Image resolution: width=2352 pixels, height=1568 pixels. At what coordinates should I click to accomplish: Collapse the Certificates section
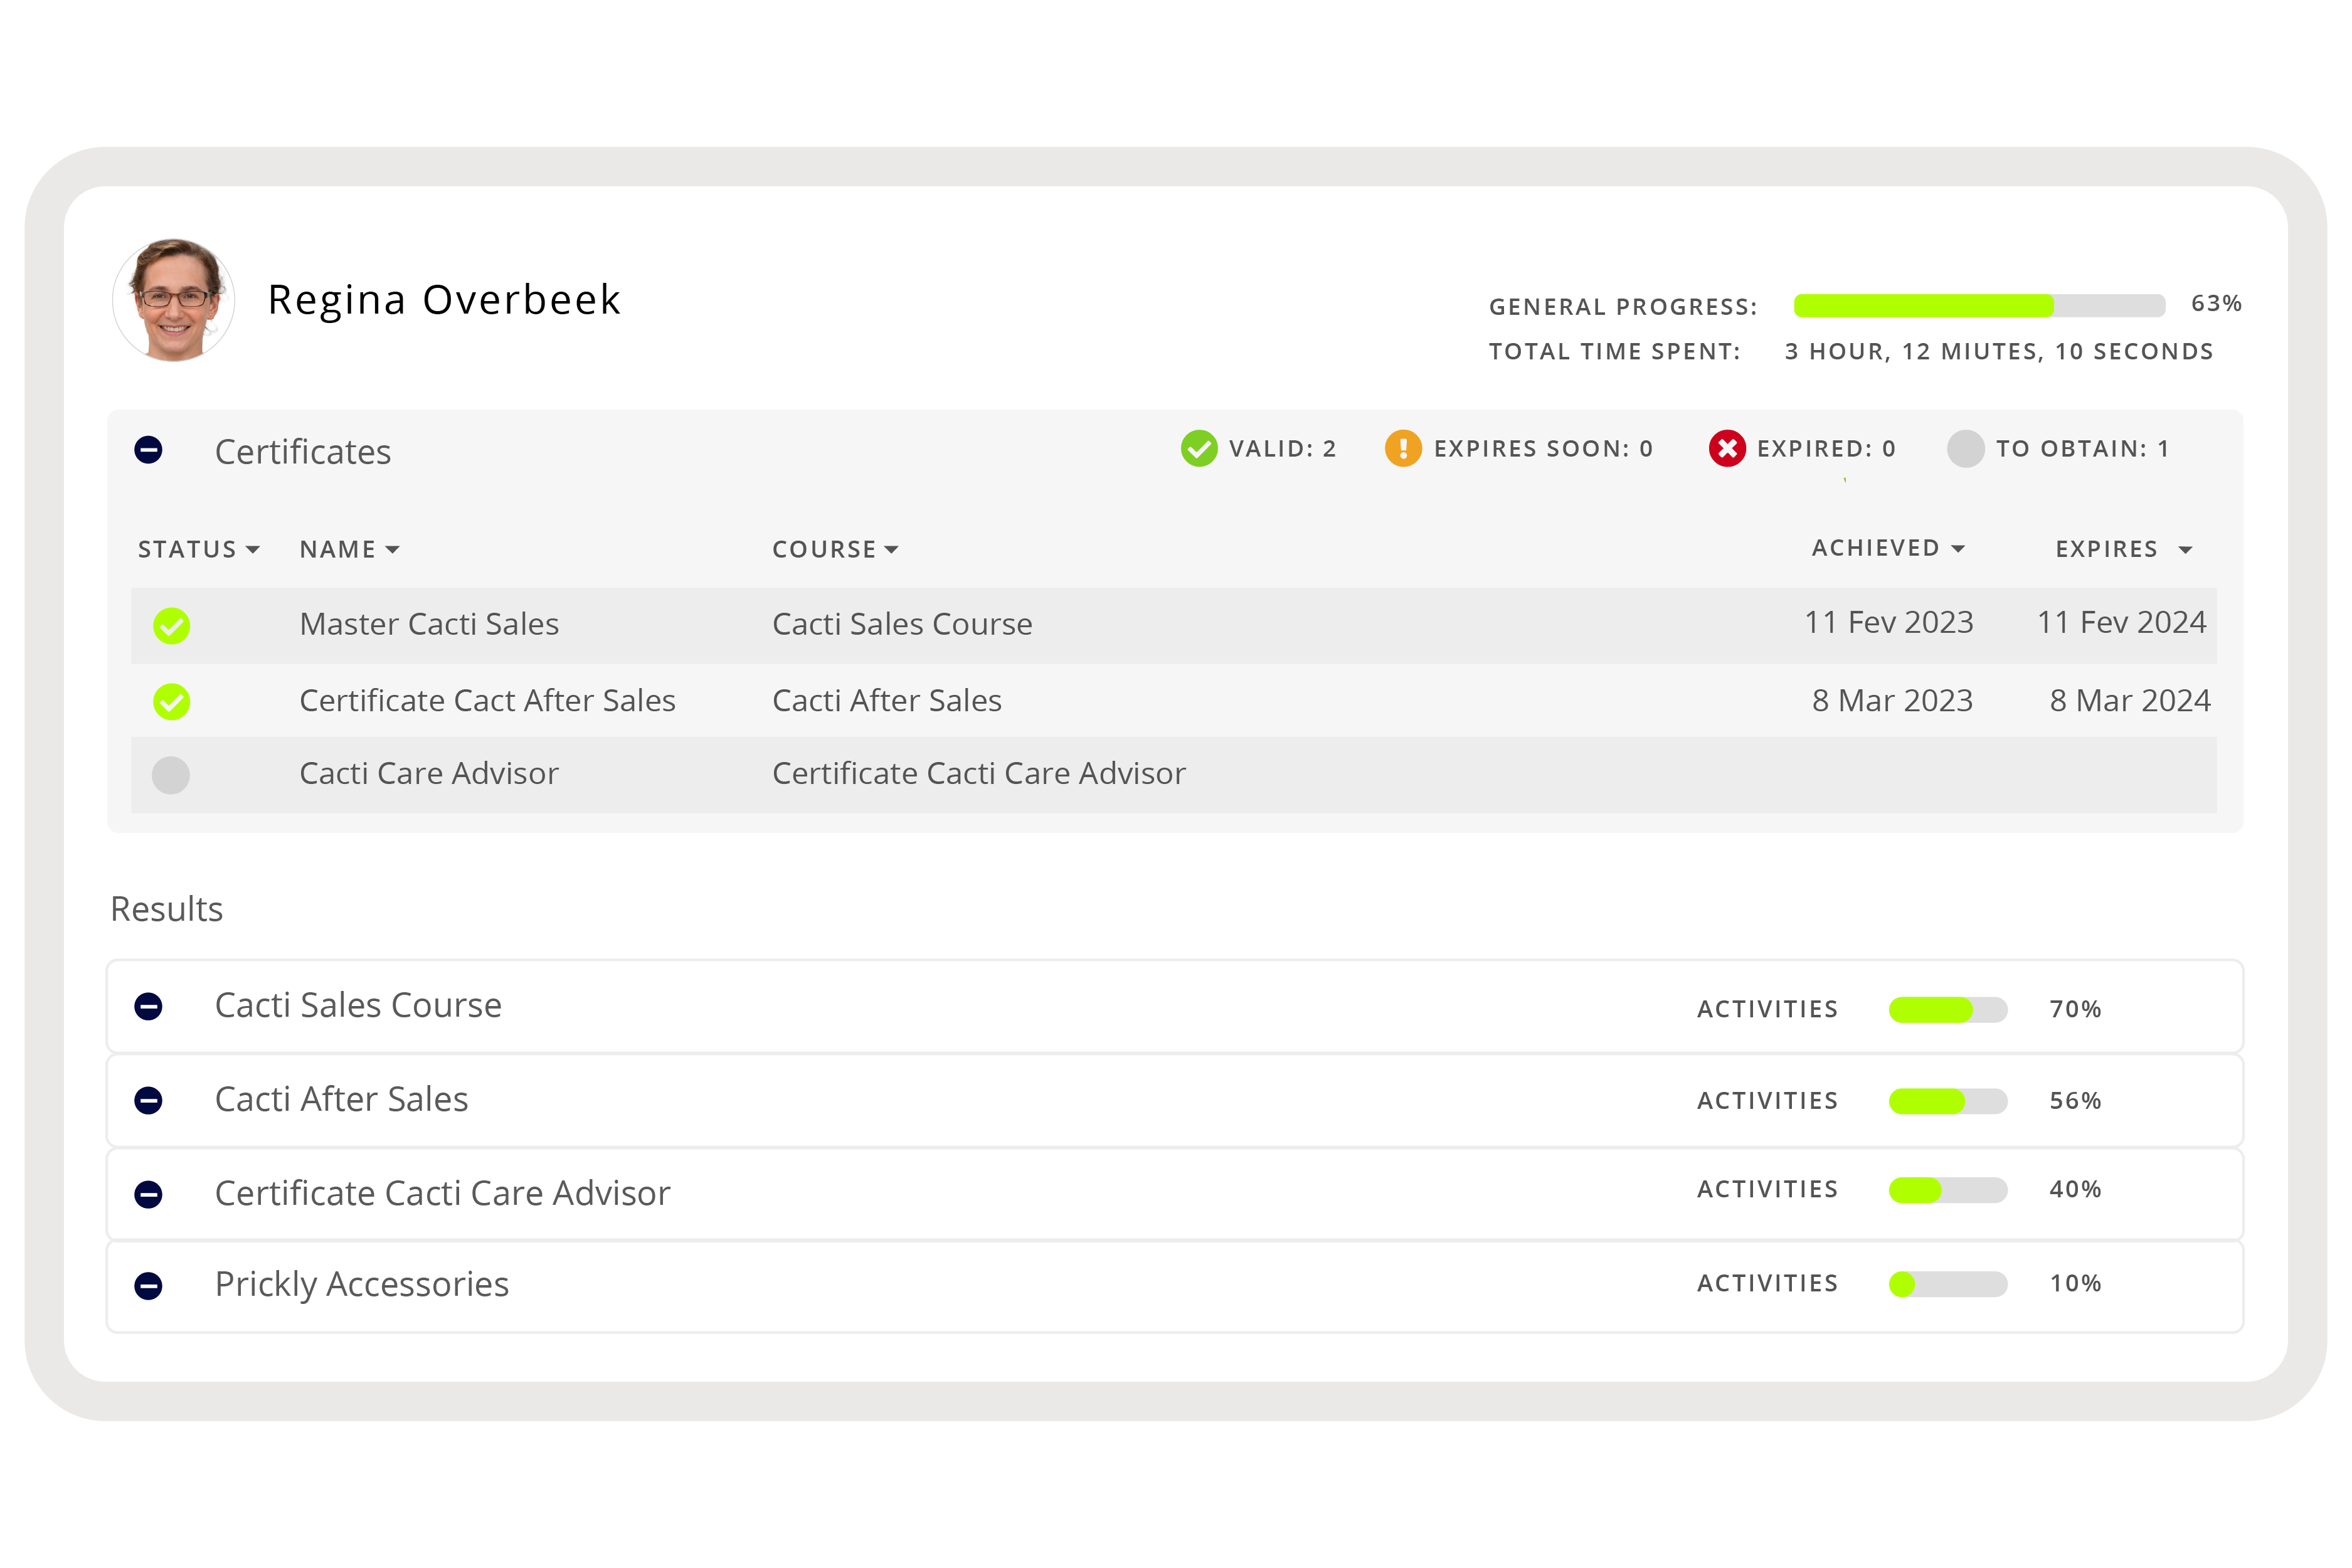click(x=149, y=450)
